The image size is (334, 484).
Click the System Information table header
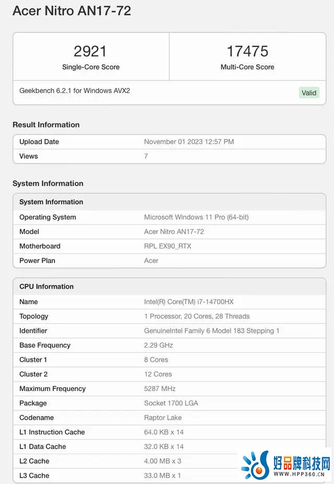169,202
